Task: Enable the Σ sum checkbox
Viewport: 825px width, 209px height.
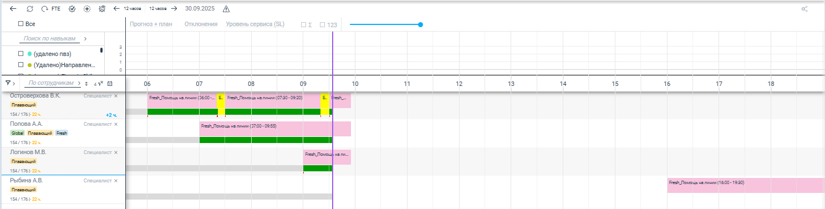Action: click(x=303, y=24)
